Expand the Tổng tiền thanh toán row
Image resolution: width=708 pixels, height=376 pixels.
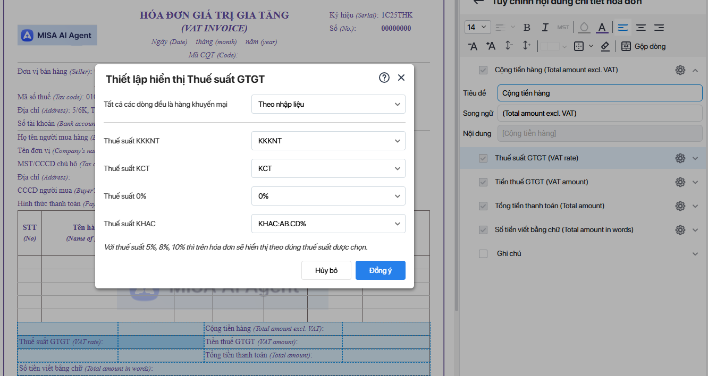tap(696, 206)
